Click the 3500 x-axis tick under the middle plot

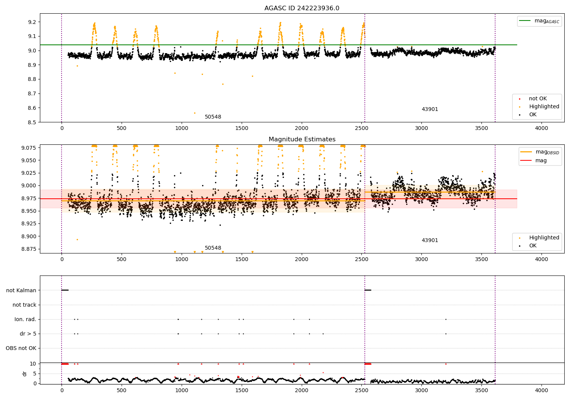point(481,260)
